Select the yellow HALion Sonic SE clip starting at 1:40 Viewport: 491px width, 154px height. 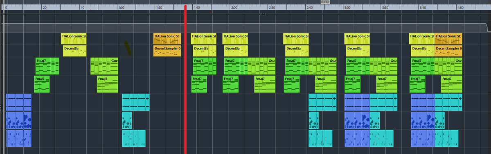(204, 39)
